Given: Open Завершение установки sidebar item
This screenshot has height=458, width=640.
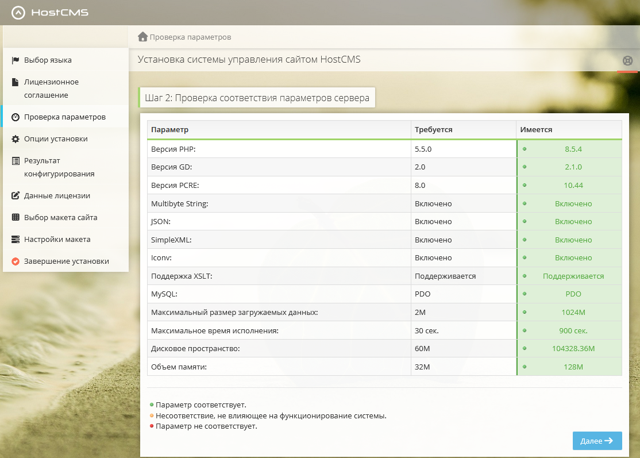Looking at the screenshot, I should [x=65, y=261].
